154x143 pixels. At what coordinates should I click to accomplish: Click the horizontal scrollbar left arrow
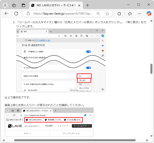[4, 140]
